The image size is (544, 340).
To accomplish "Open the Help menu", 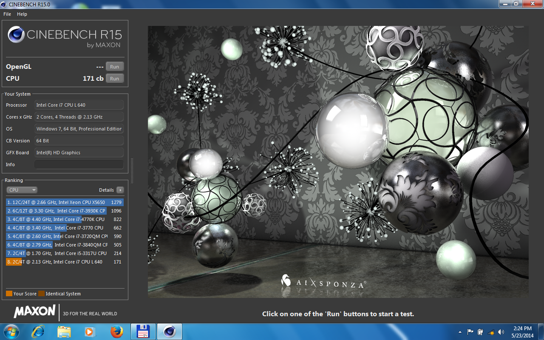I will point(22,14).
